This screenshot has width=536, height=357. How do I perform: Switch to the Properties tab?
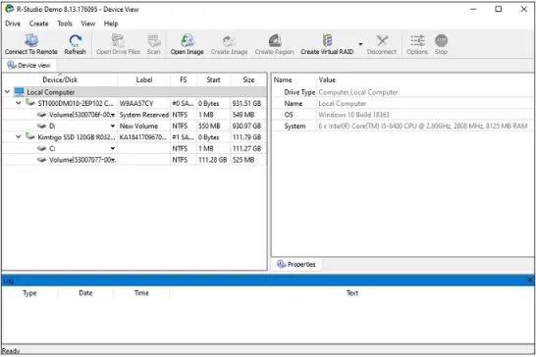point(296,264)
